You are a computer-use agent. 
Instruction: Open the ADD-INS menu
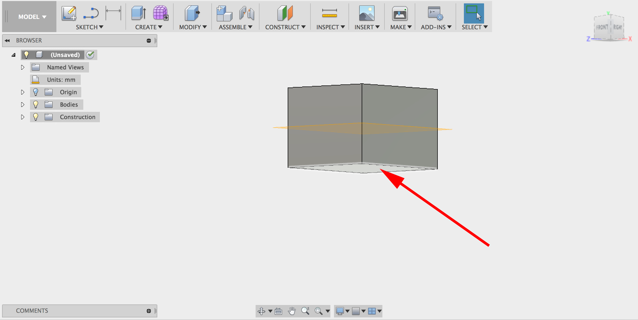[x=436, y=27]
